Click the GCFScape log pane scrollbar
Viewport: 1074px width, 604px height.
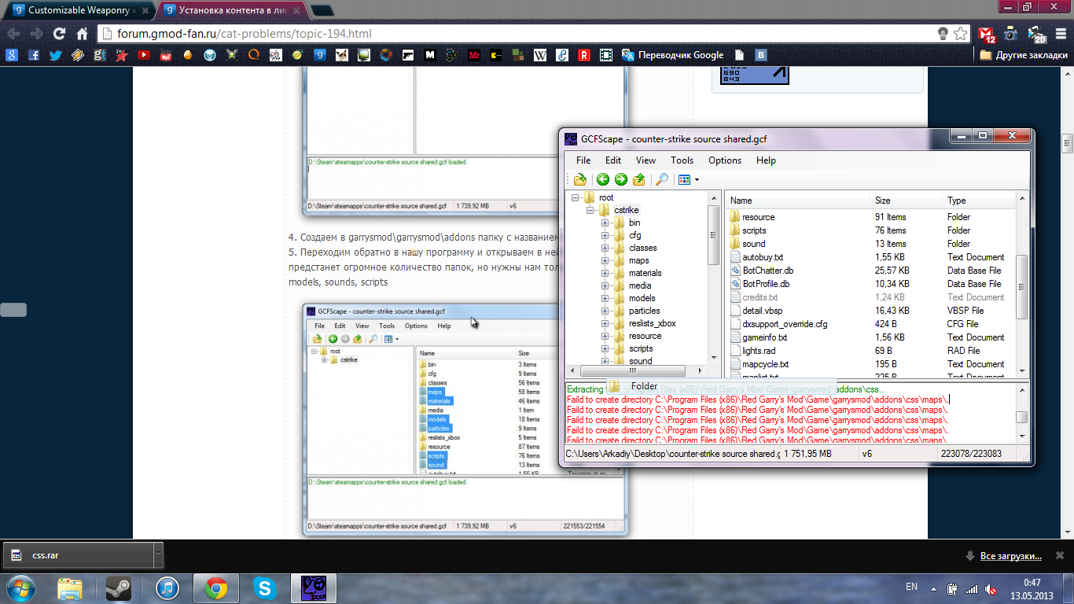click(x=1021, y=418)
